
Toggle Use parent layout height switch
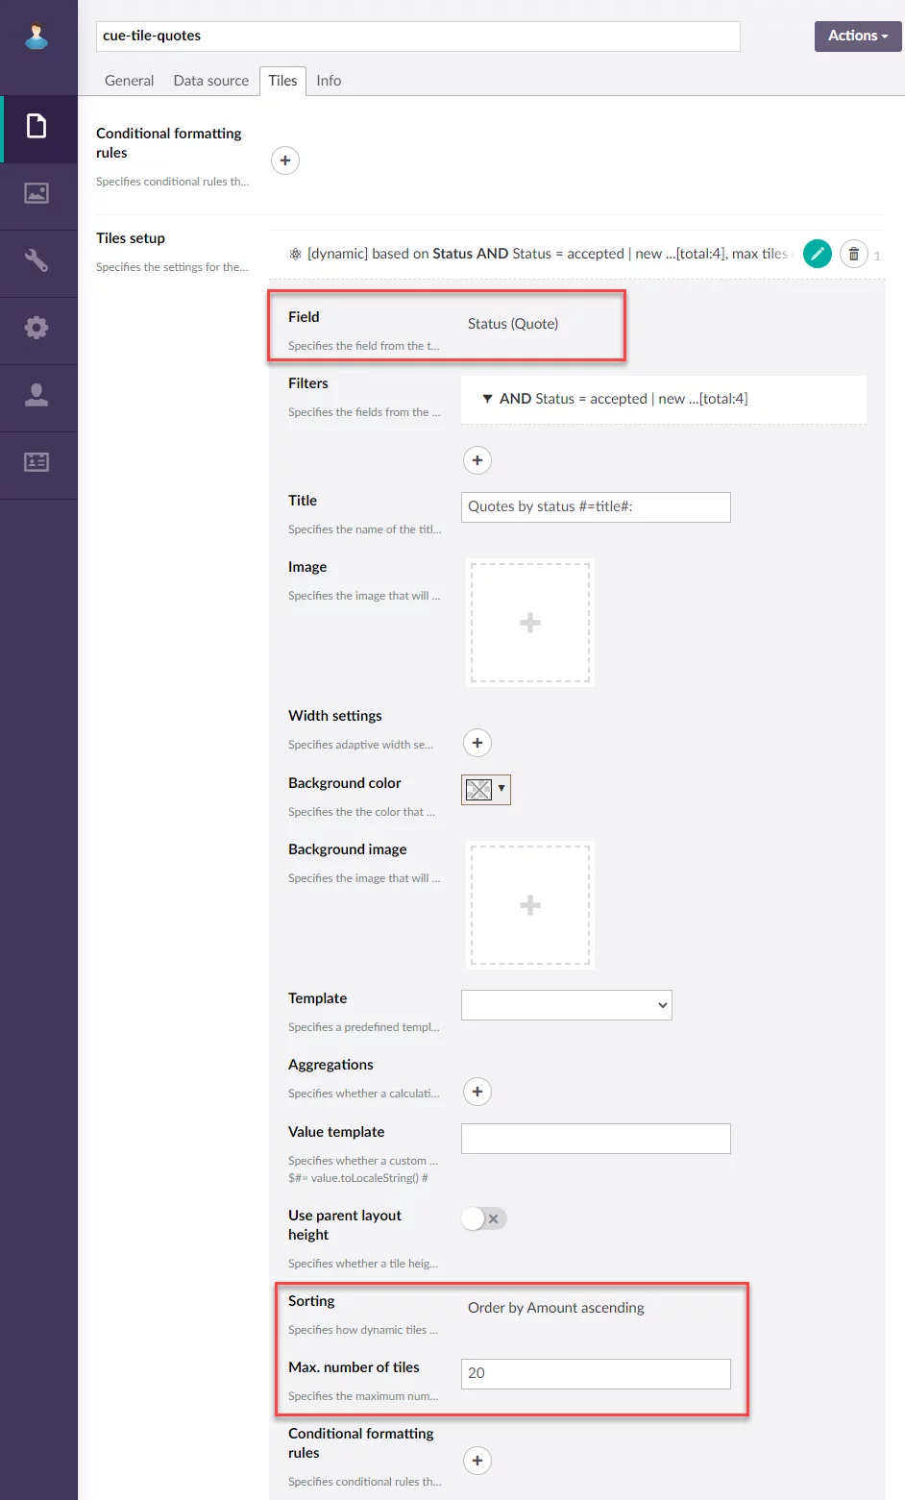[x=483, y=1218]
